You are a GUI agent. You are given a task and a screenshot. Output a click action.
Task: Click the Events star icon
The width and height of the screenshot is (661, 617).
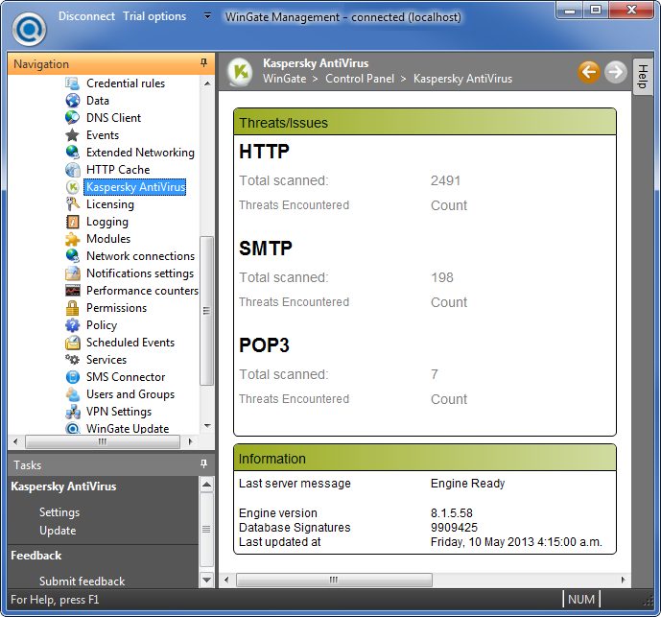click(73, 135)
